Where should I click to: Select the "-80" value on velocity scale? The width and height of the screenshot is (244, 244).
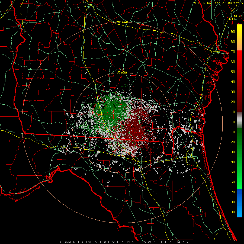click(x=232, y=202)
